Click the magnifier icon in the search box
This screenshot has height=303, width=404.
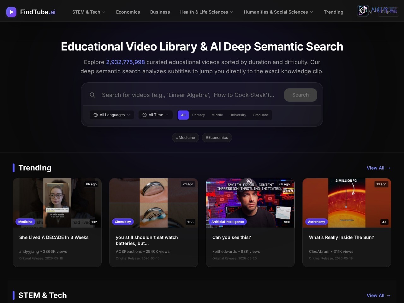pyautogui.click(x=92, y=95)
